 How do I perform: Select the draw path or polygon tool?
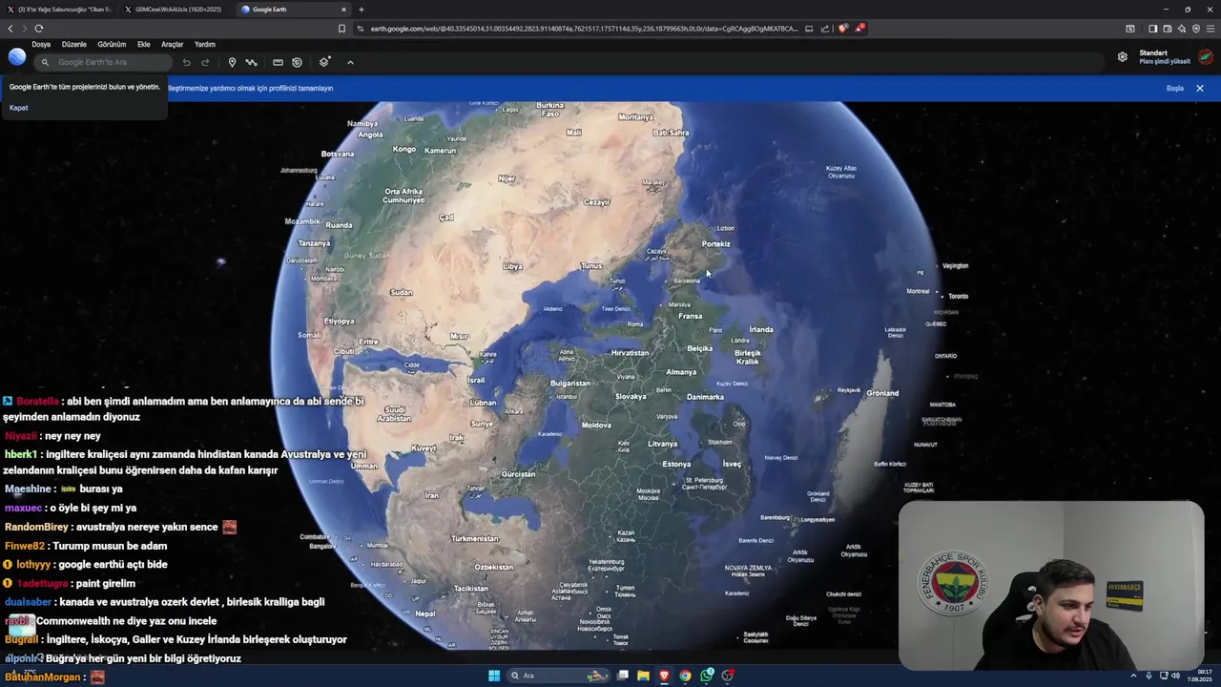(251, 62)
